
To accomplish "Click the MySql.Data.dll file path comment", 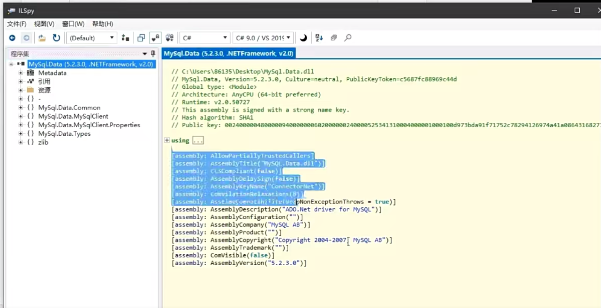I will [x=243, y=71].
